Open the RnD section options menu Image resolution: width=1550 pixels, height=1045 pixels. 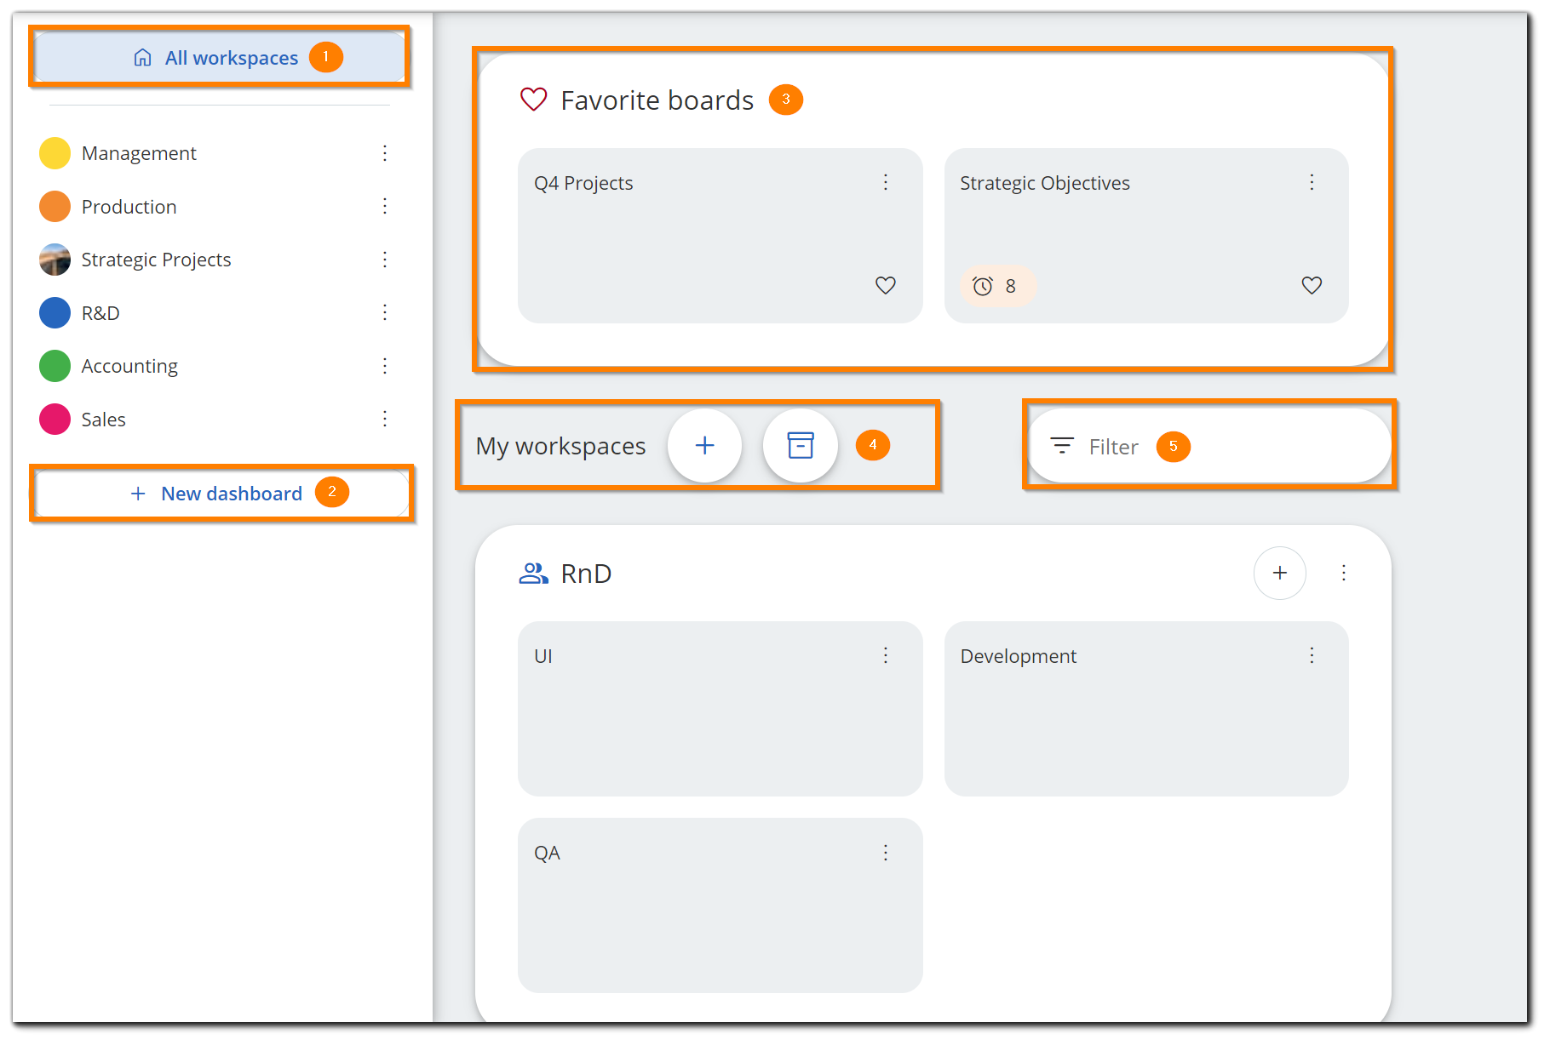coord(1344,574)
